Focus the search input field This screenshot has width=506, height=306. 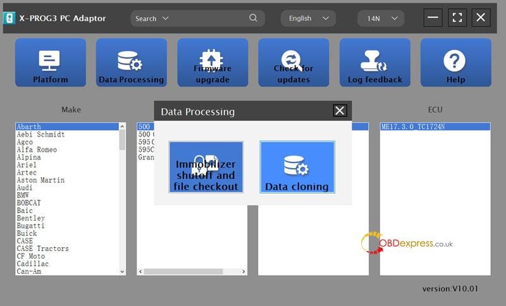[208, 18]
